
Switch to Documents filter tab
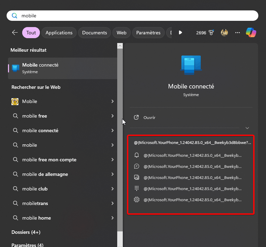(x=94, y=33)
